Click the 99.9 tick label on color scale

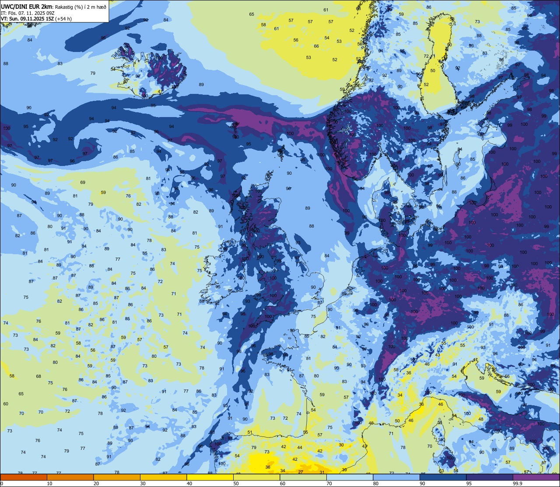[x=518, y=484]
